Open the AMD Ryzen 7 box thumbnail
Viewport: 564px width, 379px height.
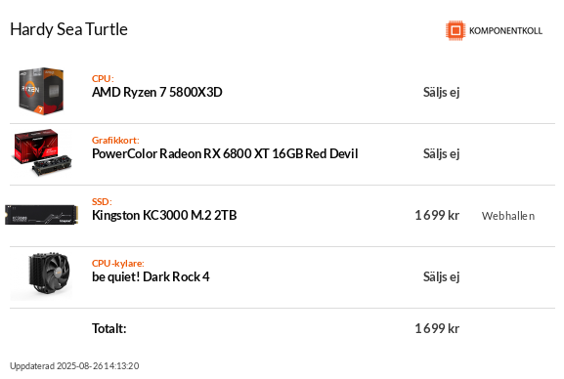tap(41, 92)
